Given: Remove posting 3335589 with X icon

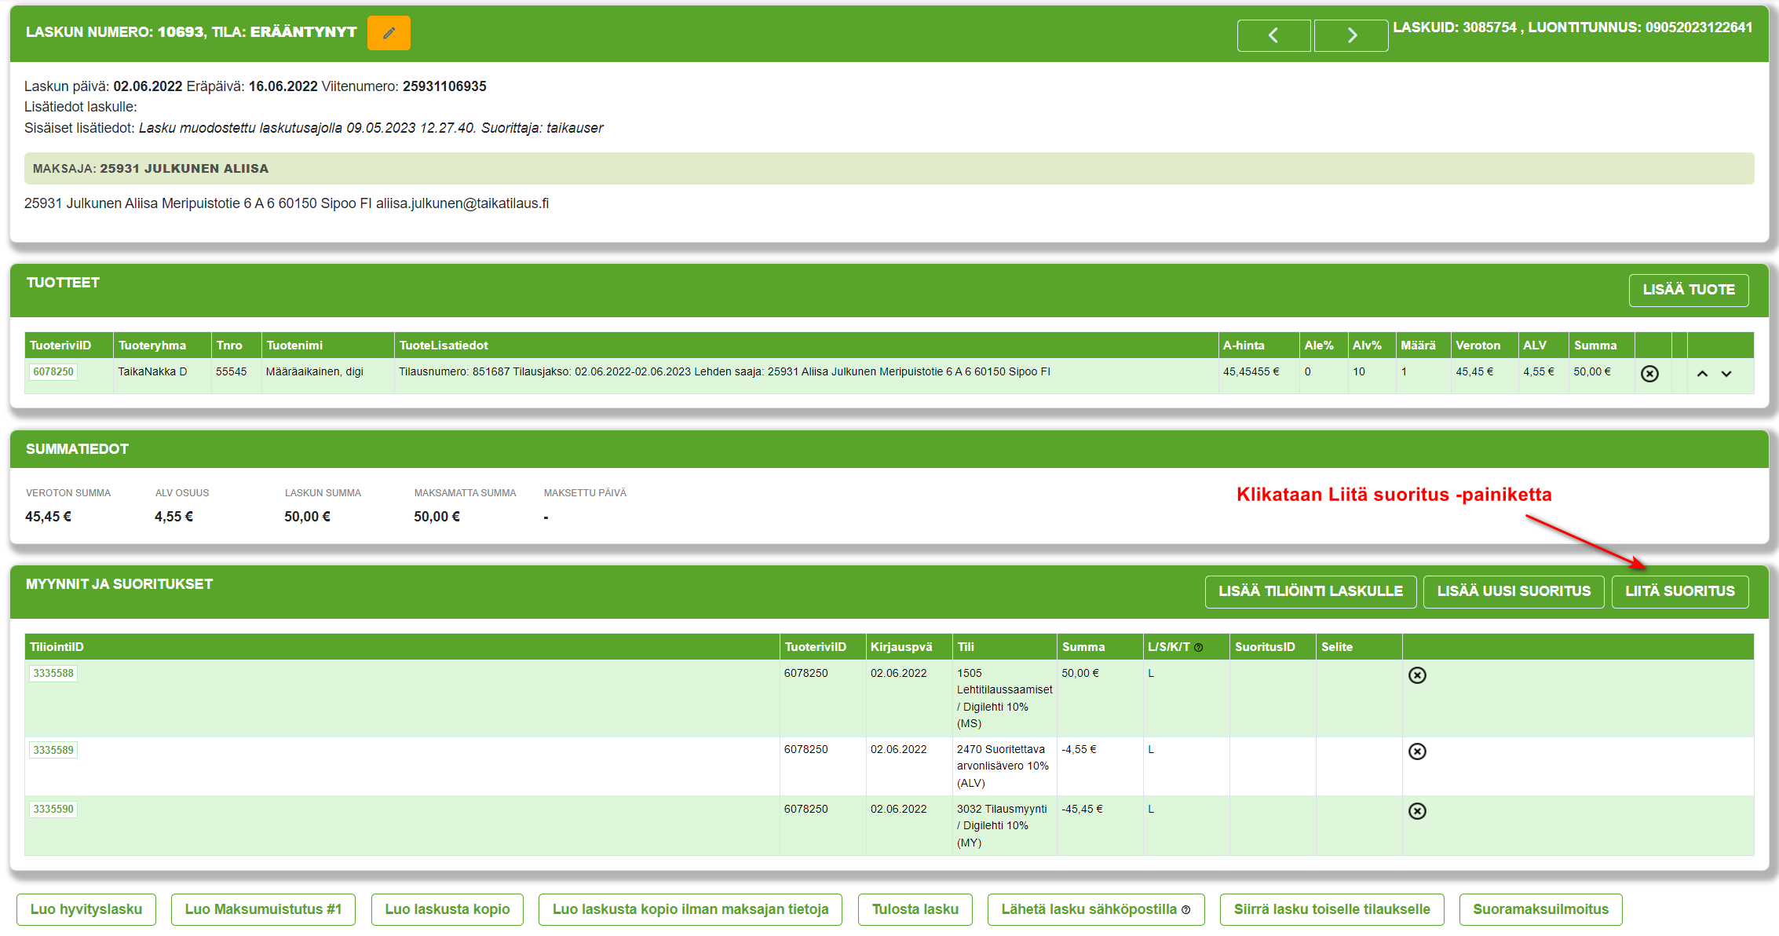Looking at the screenshot, I should (x=1417, y=751).
